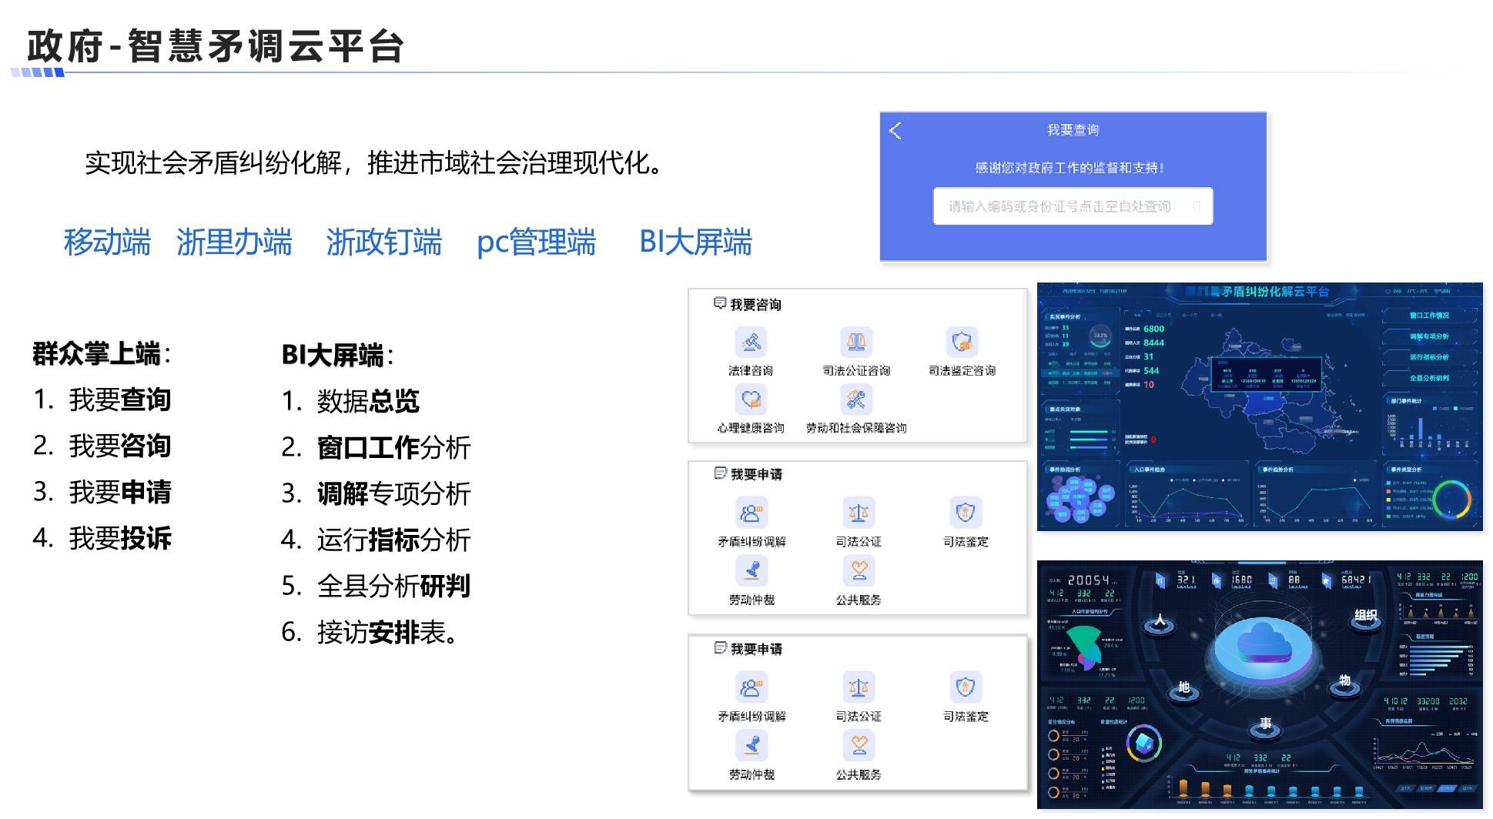Select the 移动端 heading

pyautogui.click(x=107, y=242)
